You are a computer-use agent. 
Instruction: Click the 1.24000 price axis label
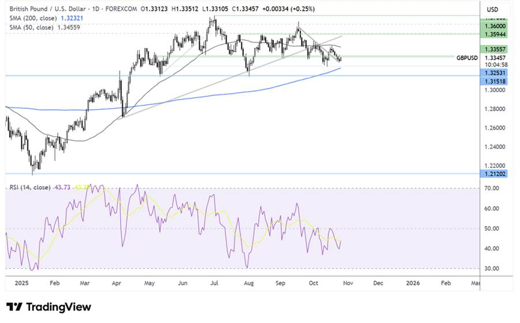pyautogui.click(x=495, y=147)
